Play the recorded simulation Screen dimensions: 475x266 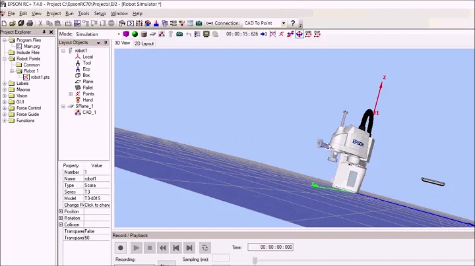[136, 248]
